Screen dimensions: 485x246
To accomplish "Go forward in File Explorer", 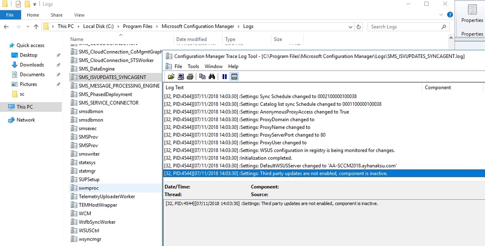I will coord(18,27).
